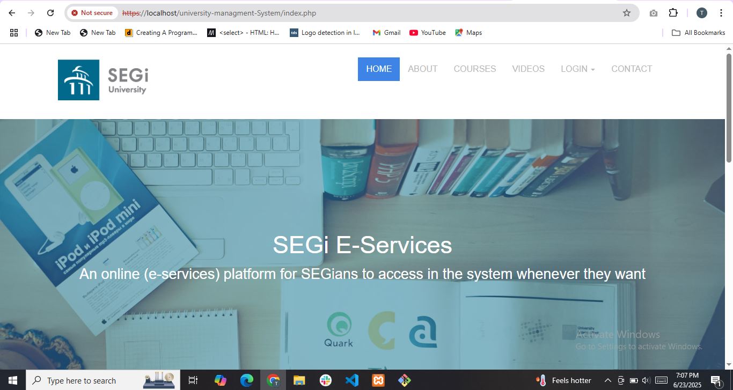Click the Not secure site info chip

pyautogui.click(x=92, y=13)
